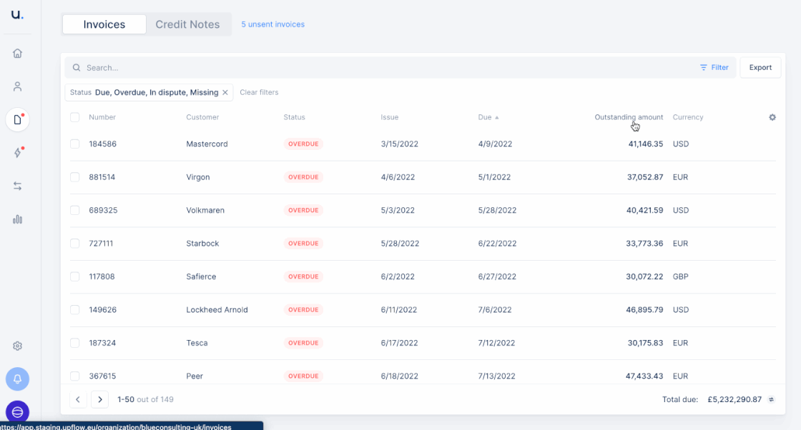This screenshot has width=801, height=430.
Task: Sort by the Outstanding amount column
Action: pos(629,117)
